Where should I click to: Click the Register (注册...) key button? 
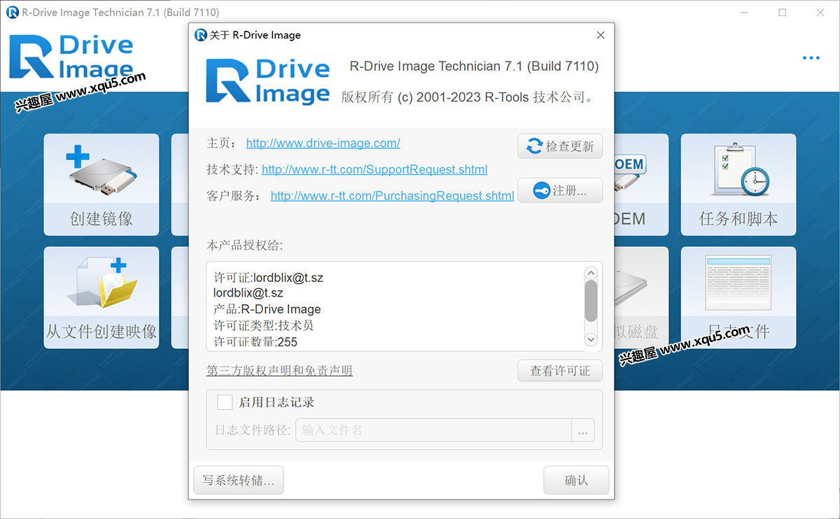[x=560, y=190]
